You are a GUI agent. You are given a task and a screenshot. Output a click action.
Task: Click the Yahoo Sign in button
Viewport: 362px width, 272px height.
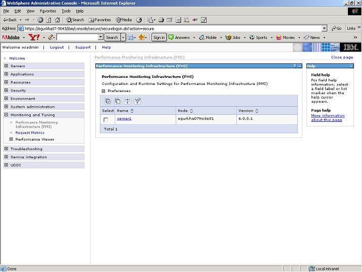coord(159,37)
